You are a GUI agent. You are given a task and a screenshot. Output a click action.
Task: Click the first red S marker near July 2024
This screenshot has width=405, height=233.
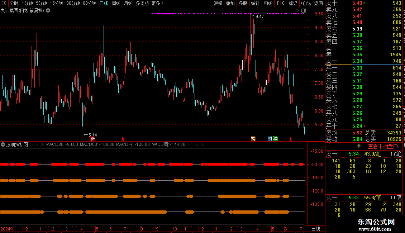click(x=123, y=139)
